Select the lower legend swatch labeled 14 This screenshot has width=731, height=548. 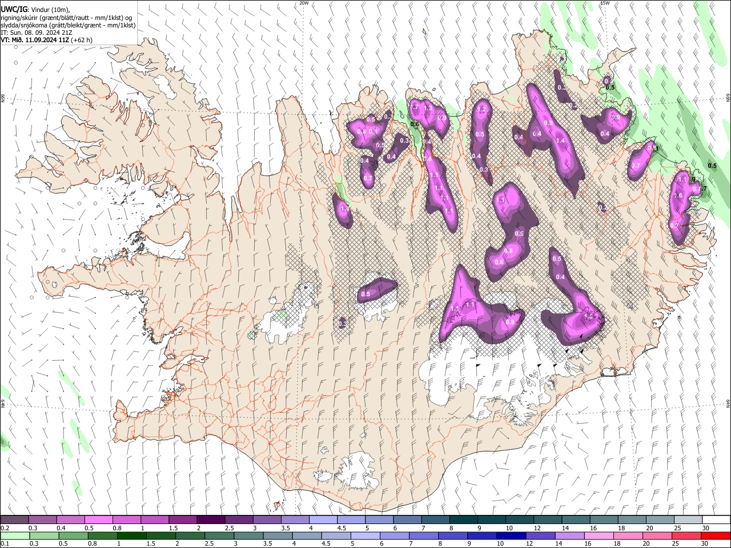click(x=570, y=535)
